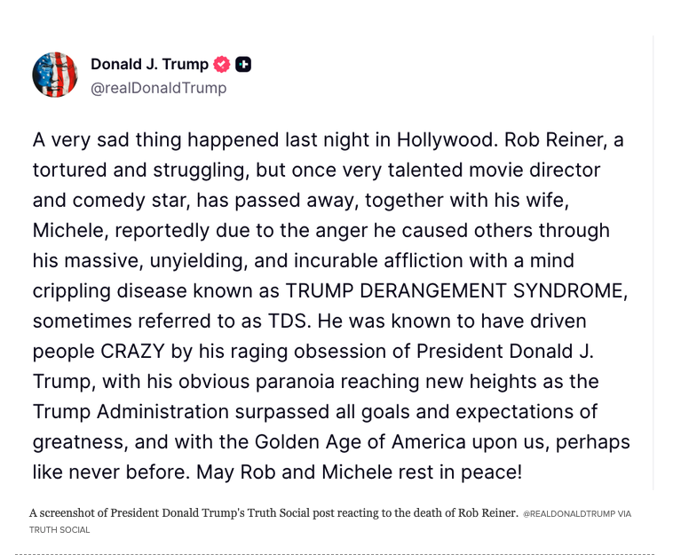The height and width of the screenshot is (555, 681).
Task: Click the profile avatar image
Action: pyautogui.click(x=55, y=75)
